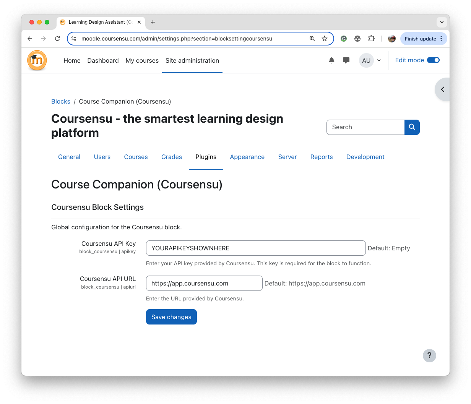The image size is (471, 404).
Task: Expand the user menu dropdown arrow
Action: pos(379,60)
